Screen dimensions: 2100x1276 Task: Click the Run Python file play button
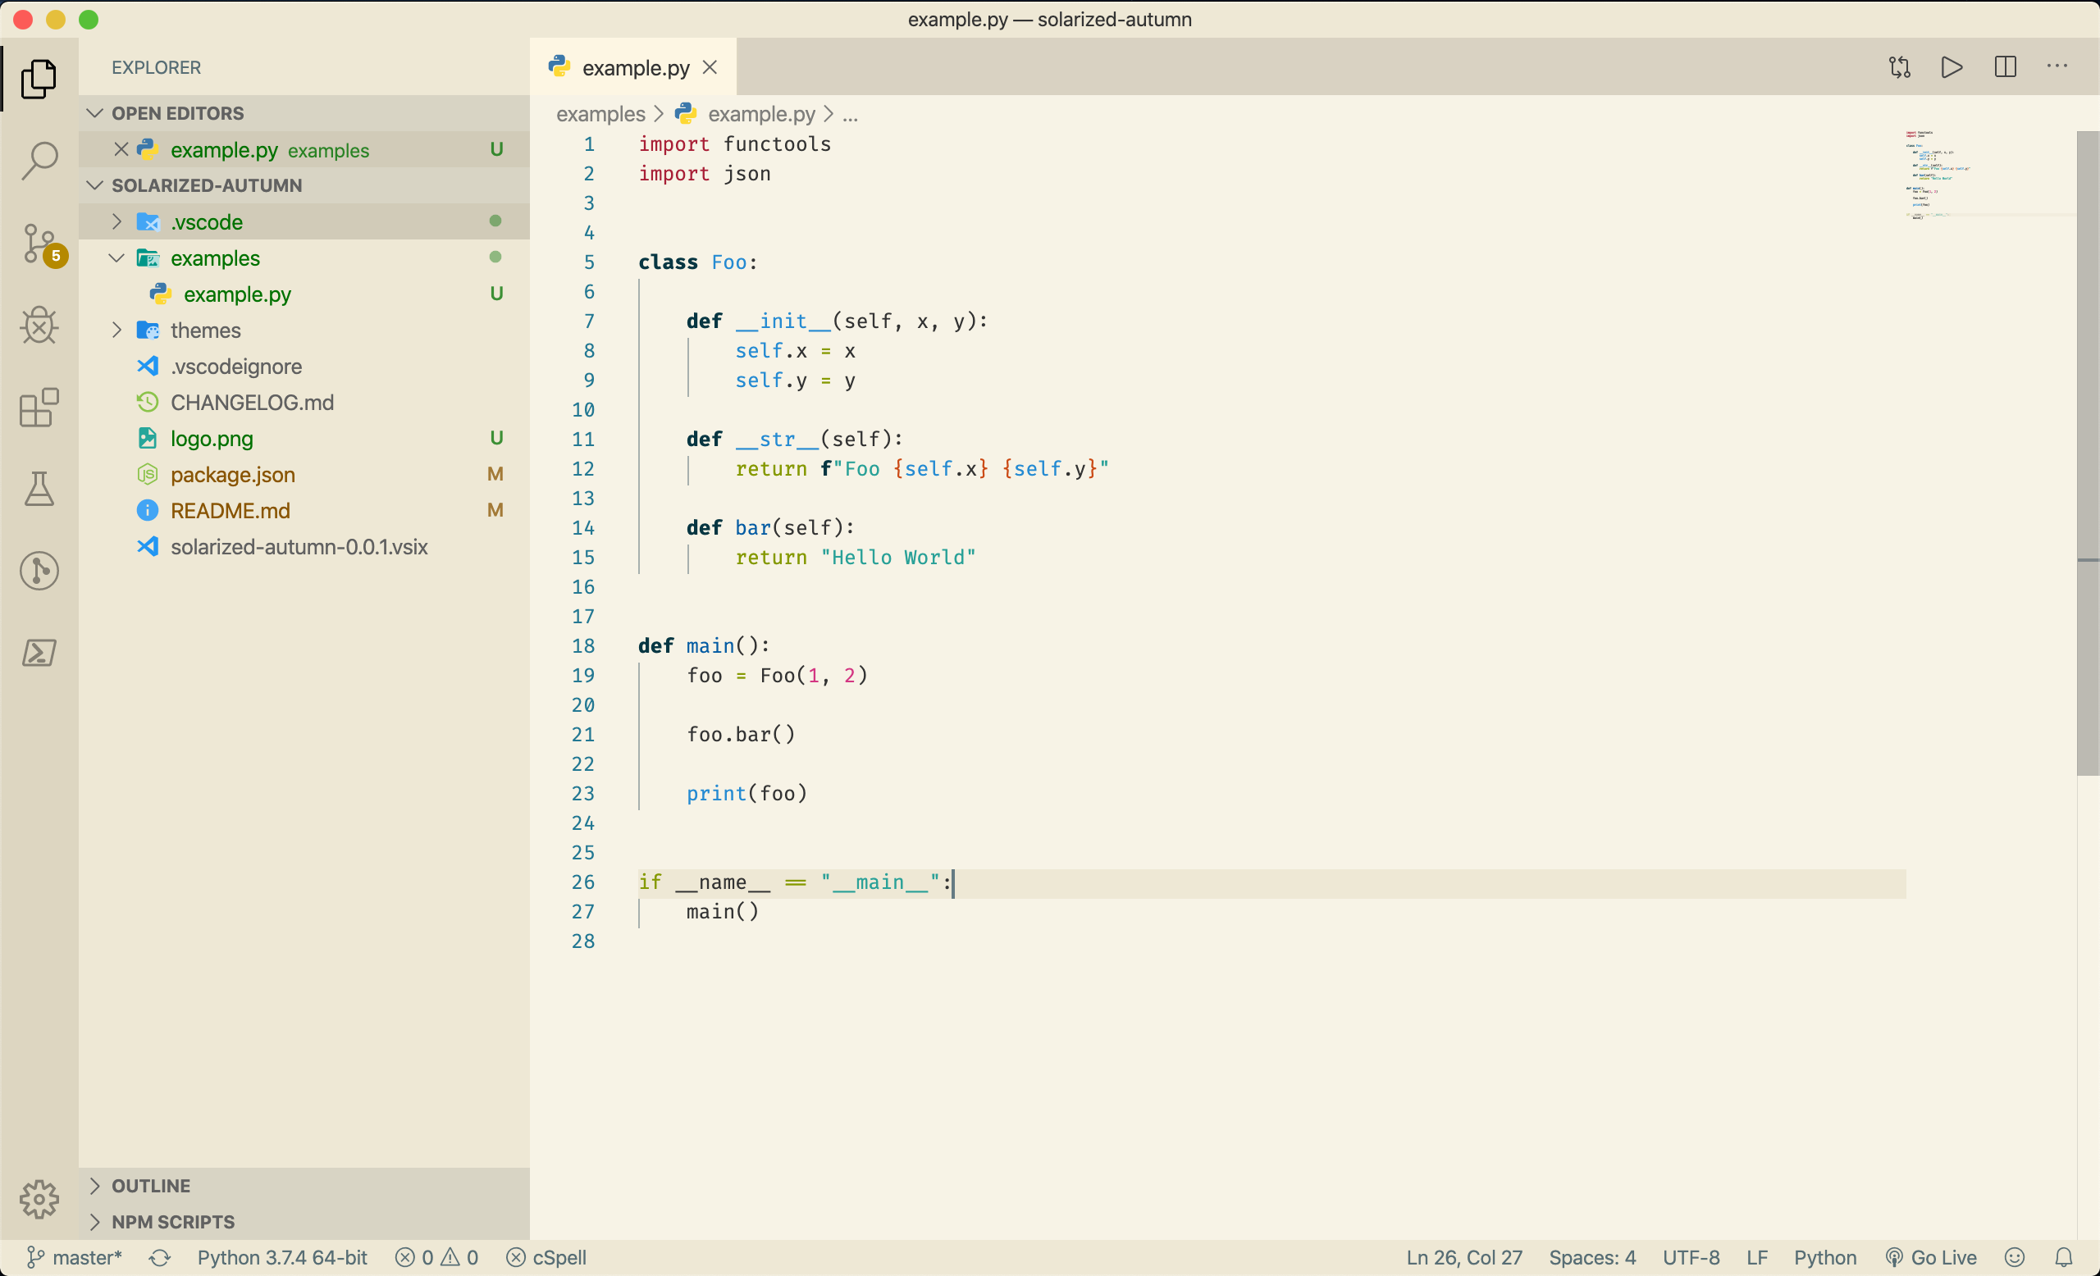coord(1951,66)
